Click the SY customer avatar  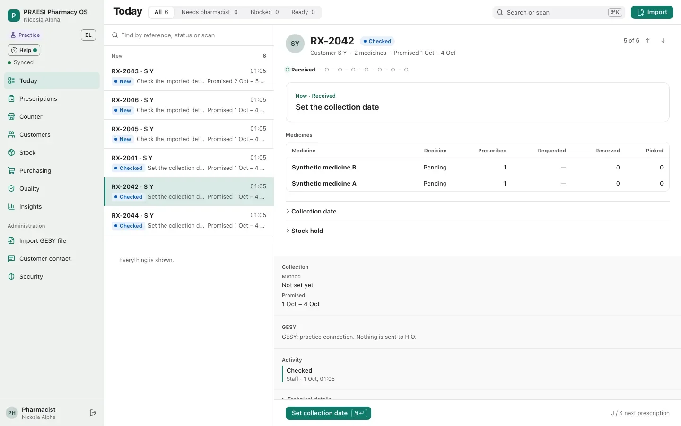(295, 44)
